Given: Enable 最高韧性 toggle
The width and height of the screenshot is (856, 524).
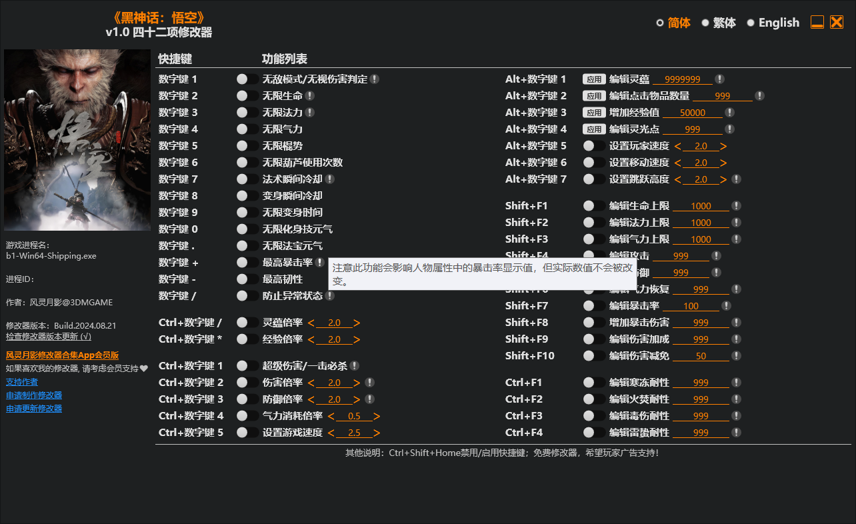Looking at the screenshot, I should [247, 279].
